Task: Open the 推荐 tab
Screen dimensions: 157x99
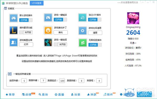Action: coord(10,95)
